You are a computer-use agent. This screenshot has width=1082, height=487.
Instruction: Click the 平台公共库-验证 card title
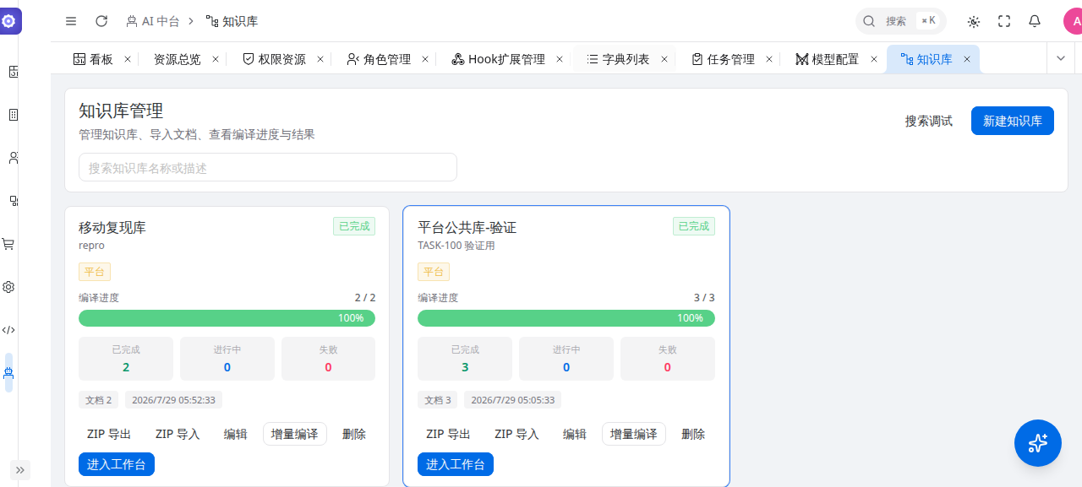[467, 227]
